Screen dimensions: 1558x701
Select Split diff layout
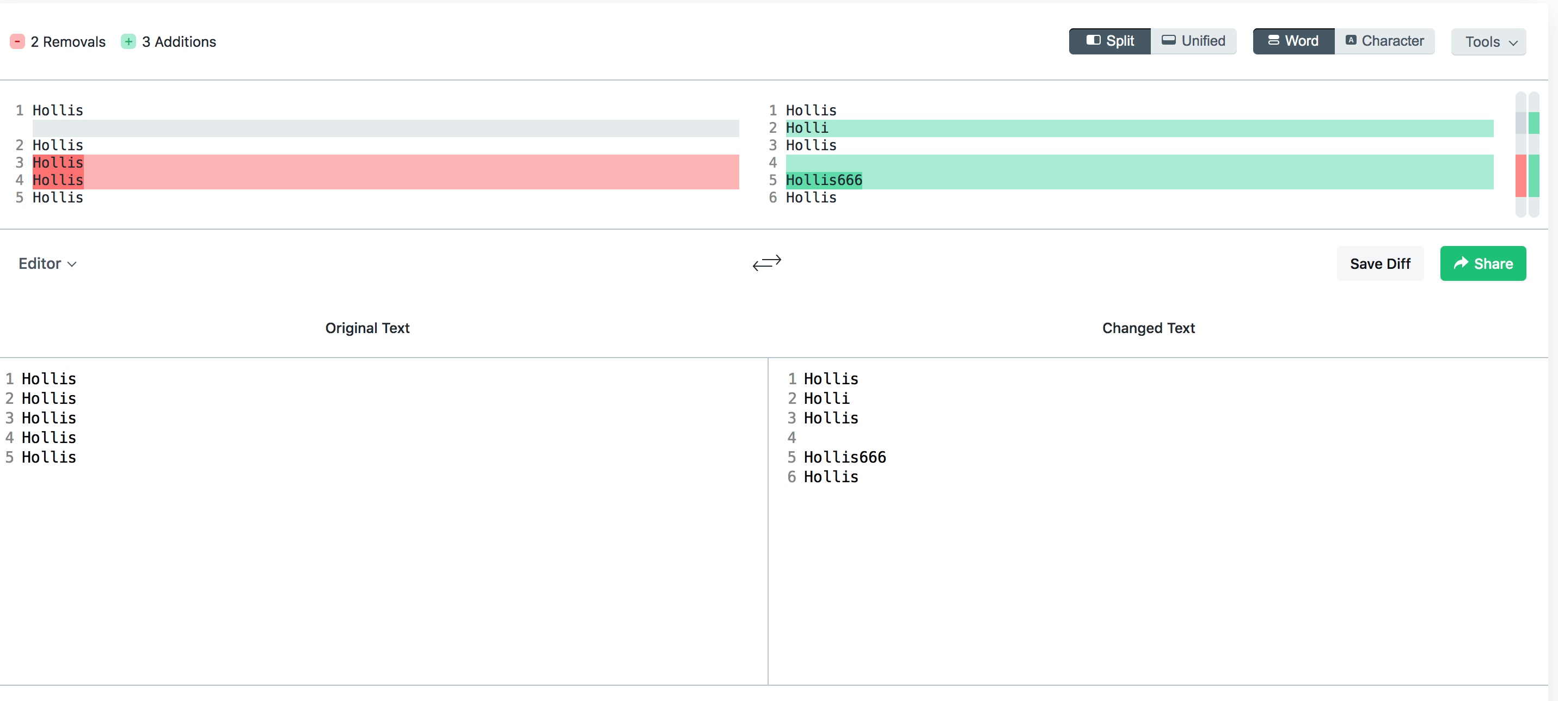(x=1110, y=41)
